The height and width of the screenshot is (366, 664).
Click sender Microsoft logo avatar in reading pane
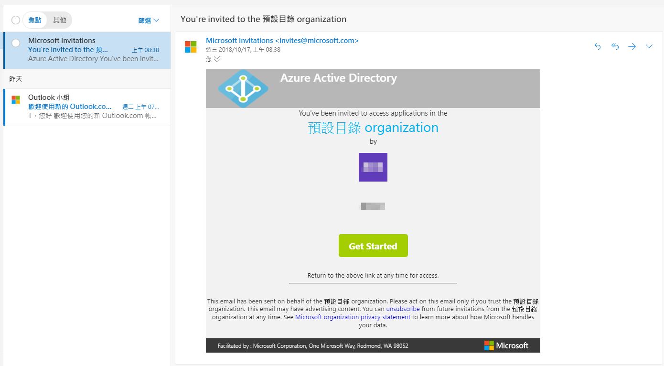click(x=191, y=46)
